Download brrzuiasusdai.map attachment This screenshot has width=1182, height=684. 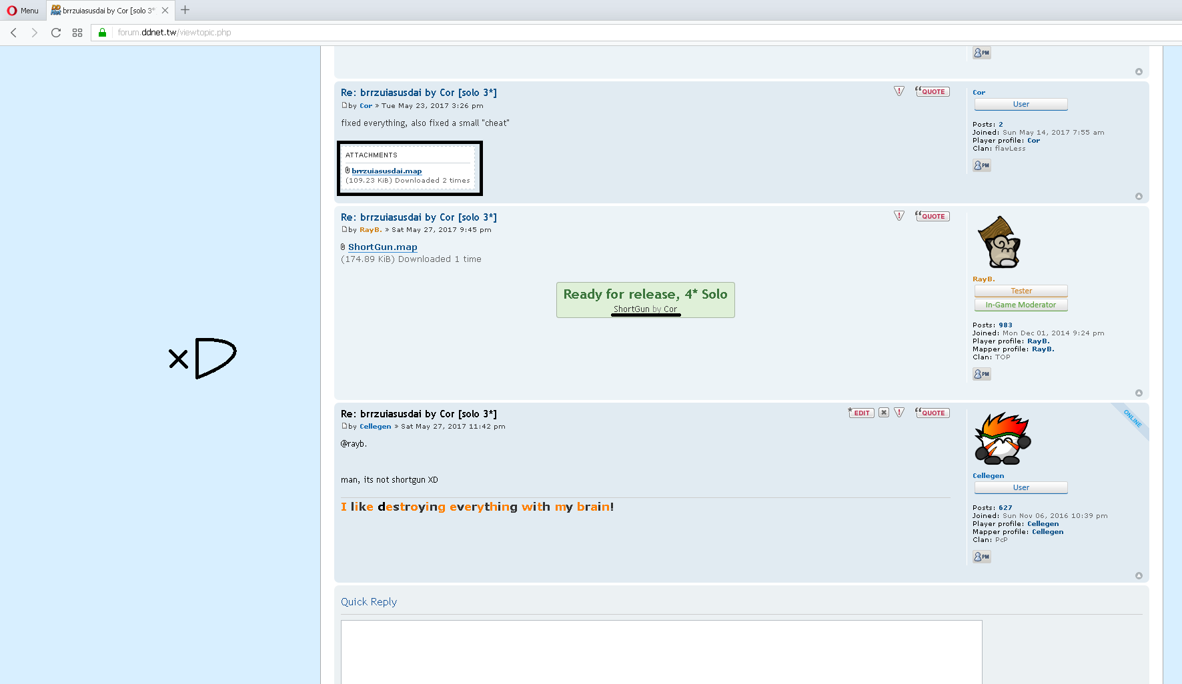[386, 171]
